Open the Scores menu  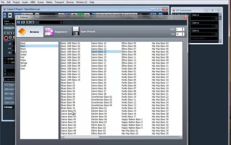[41, 2]
